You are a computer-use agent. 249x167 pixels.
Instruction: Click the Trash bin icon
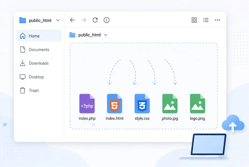point(23,90)
